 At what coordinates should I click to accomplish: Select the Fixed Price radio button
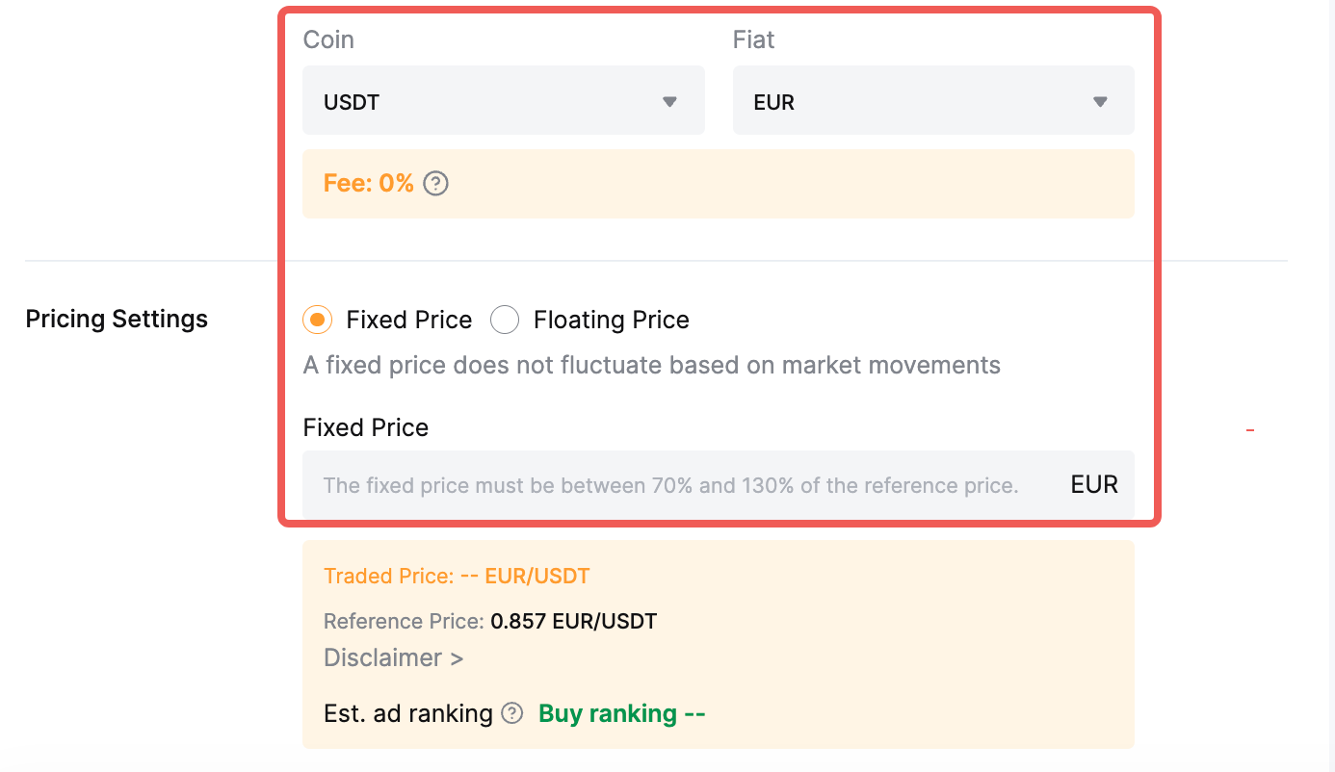(x=318, y=320)
